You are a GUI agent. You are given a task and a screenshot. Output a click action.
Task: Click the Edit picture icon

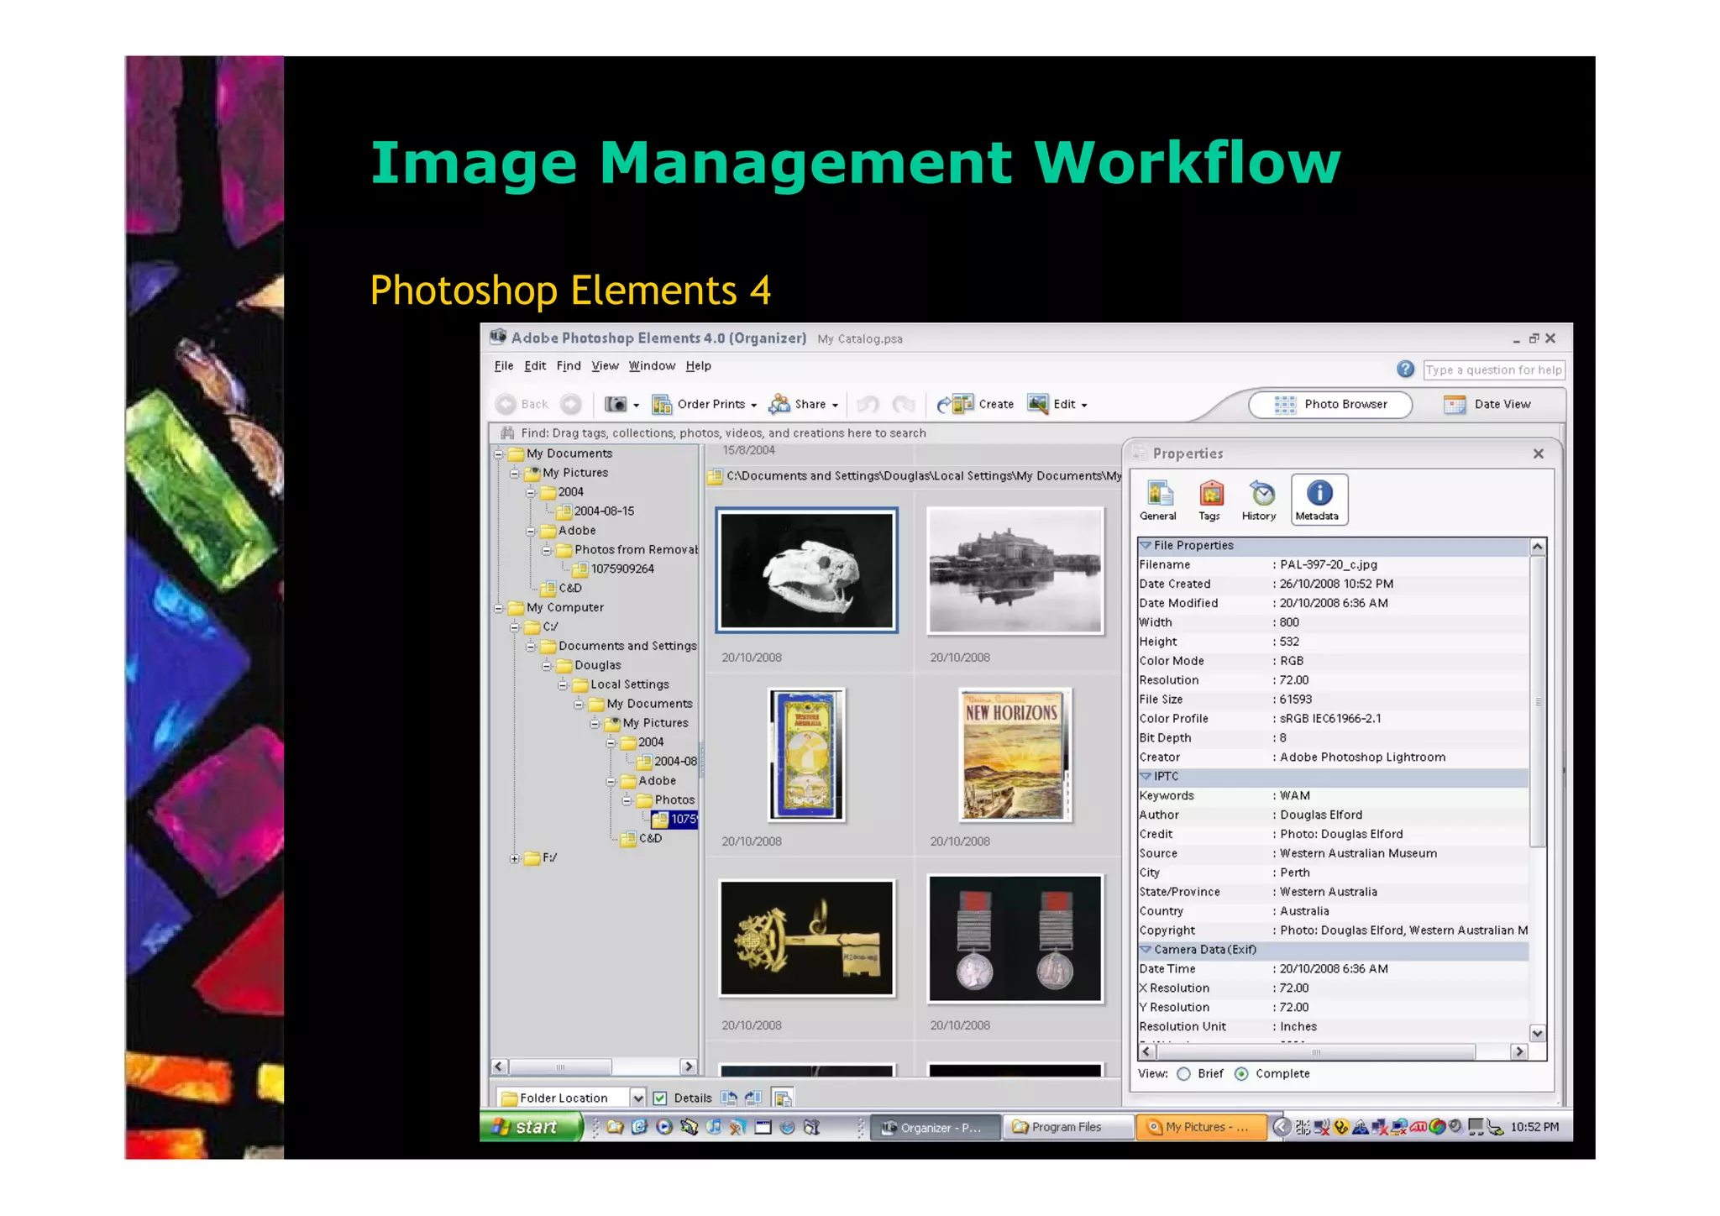(x=1038, y=405)
